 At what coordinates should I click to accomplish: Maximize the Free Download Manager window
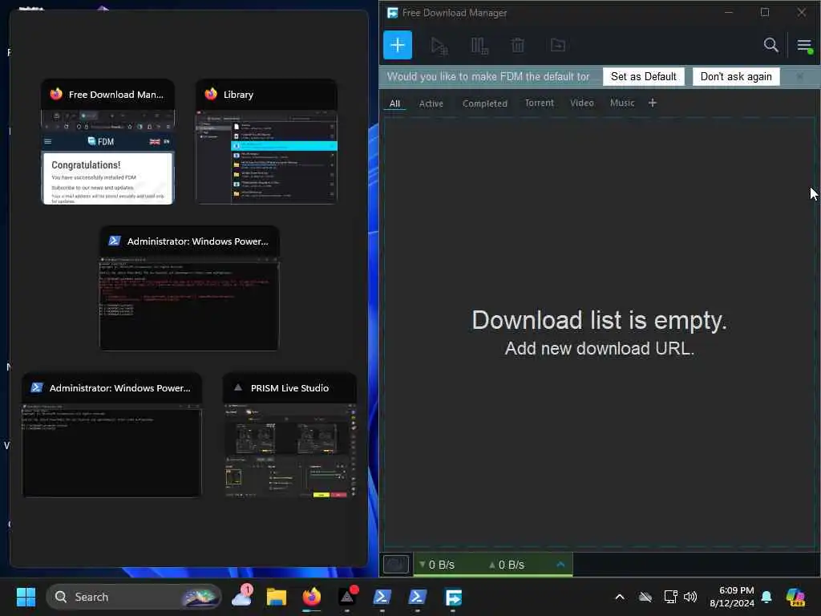coord(765,12)
